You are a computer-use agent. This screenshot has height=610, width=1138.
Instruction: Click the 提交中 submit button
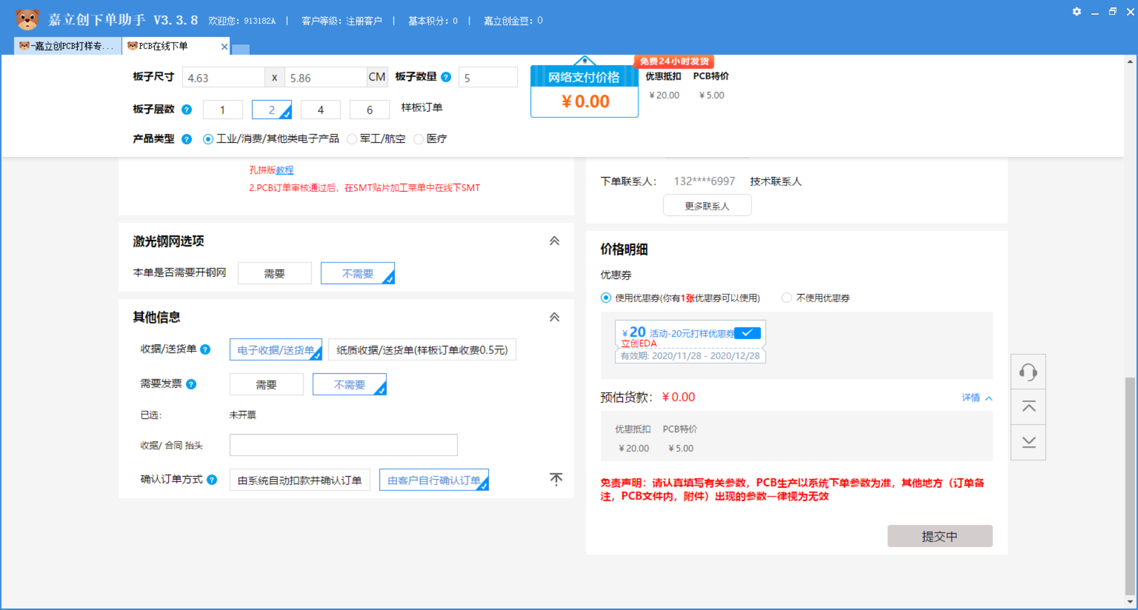[x=939, y=536]
